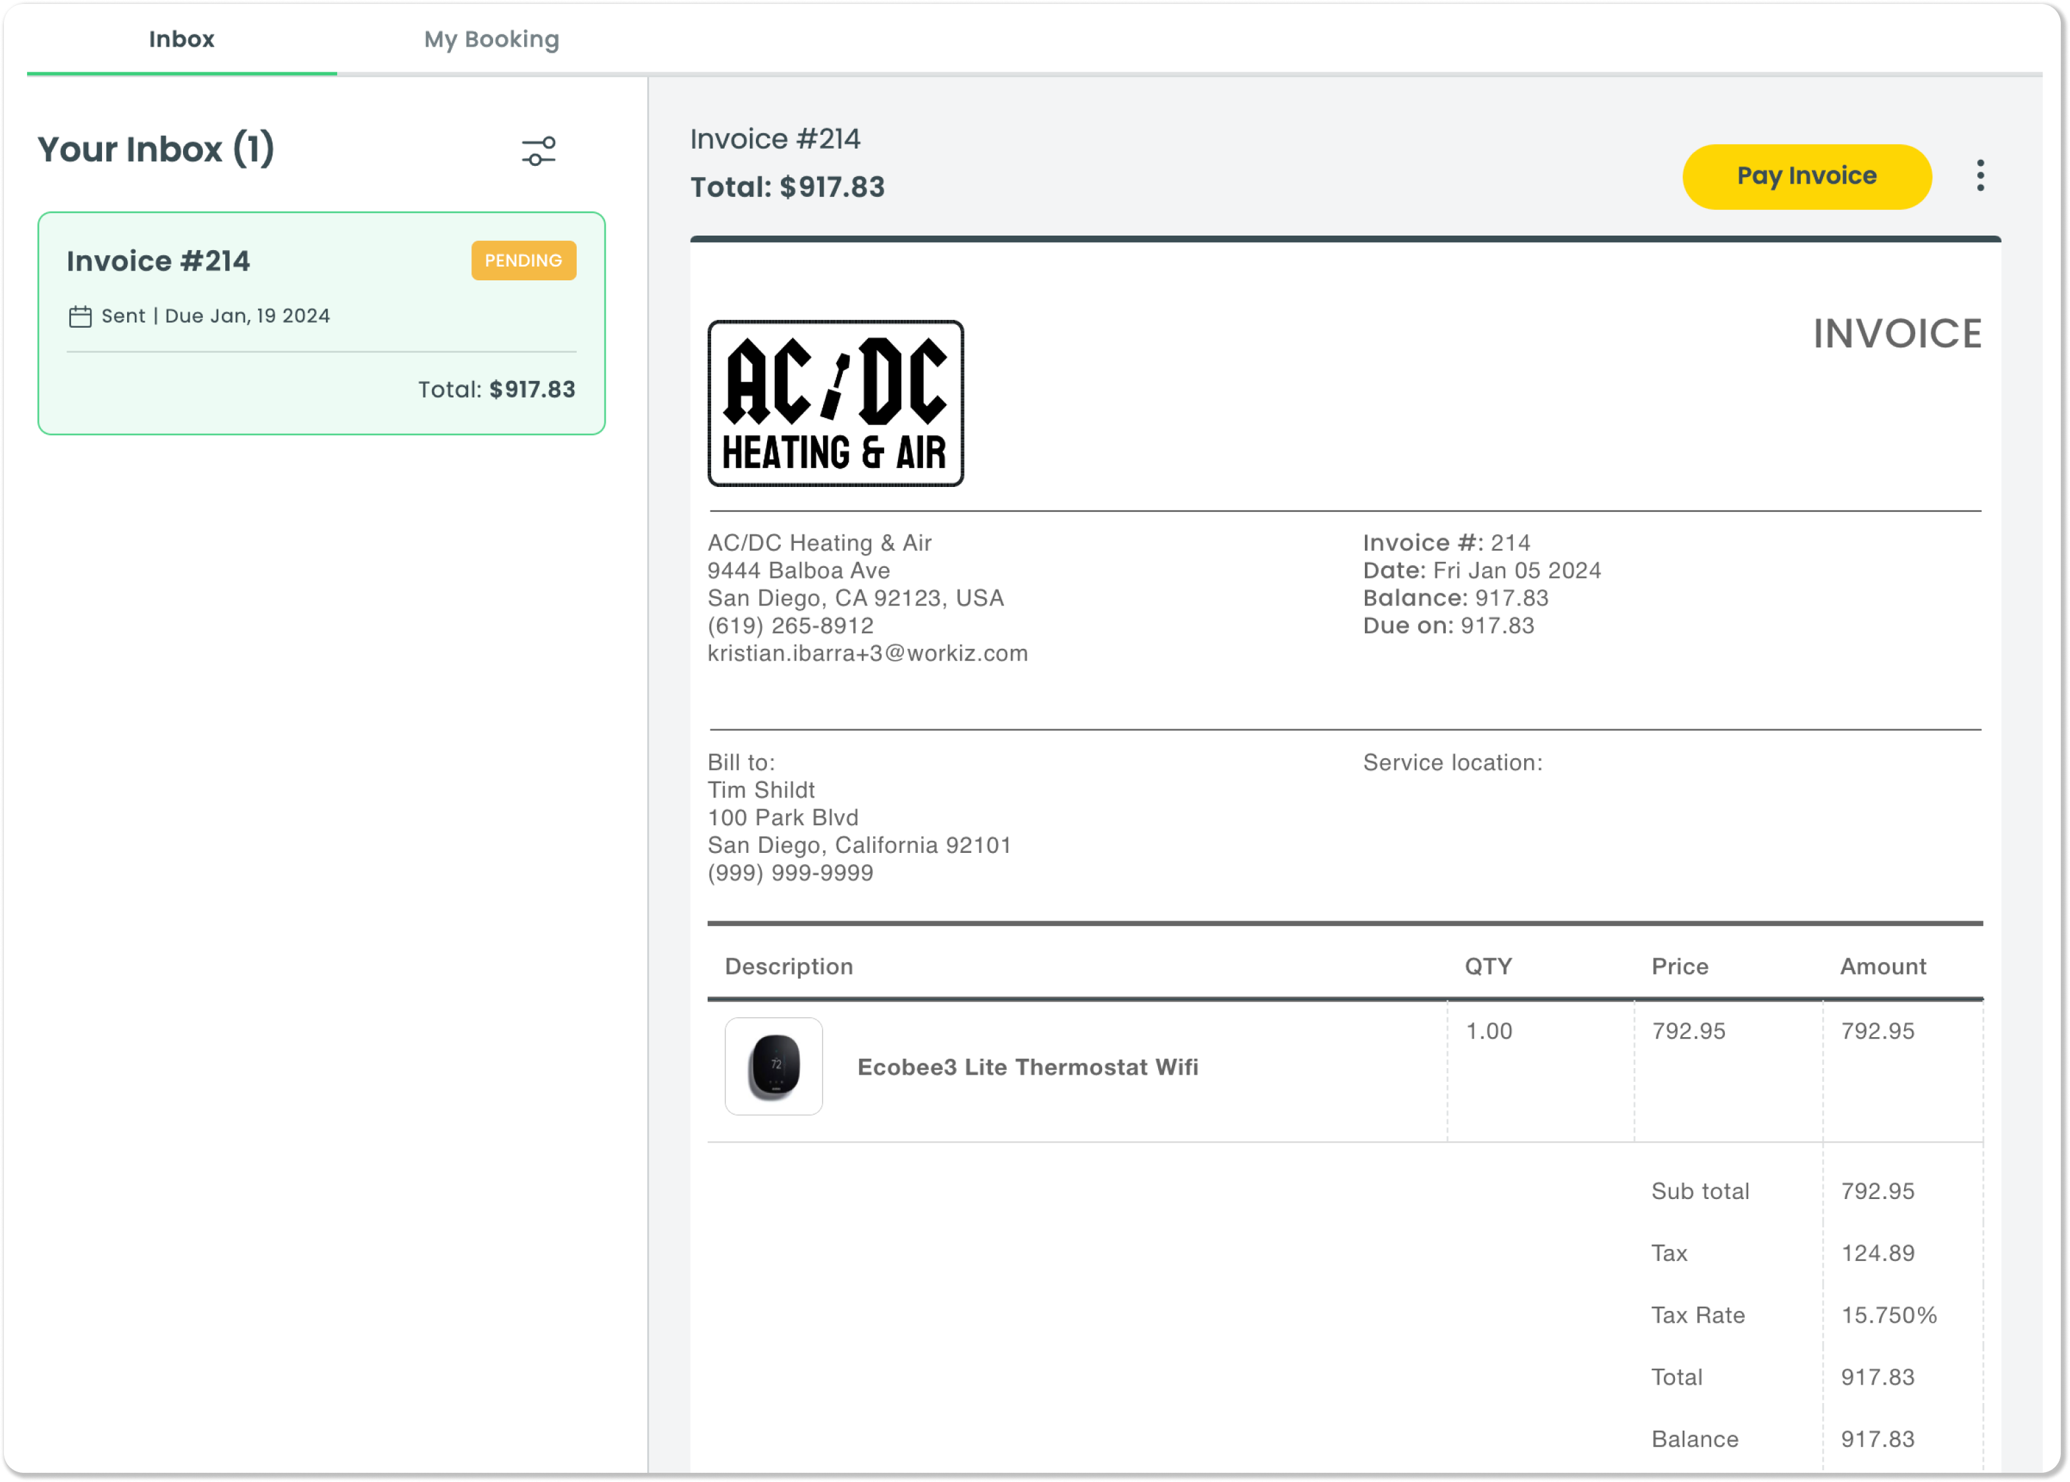Viewport: 2070px width, 1482px height.
Task: Click the Invoice #214 header title
Action: (x=775, y=139)
